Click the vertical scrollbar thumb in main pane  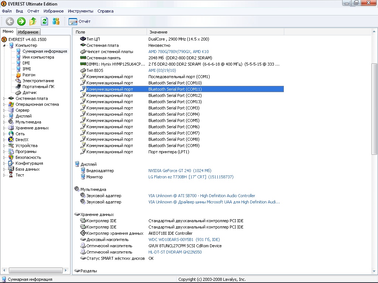tap(374, 109)
